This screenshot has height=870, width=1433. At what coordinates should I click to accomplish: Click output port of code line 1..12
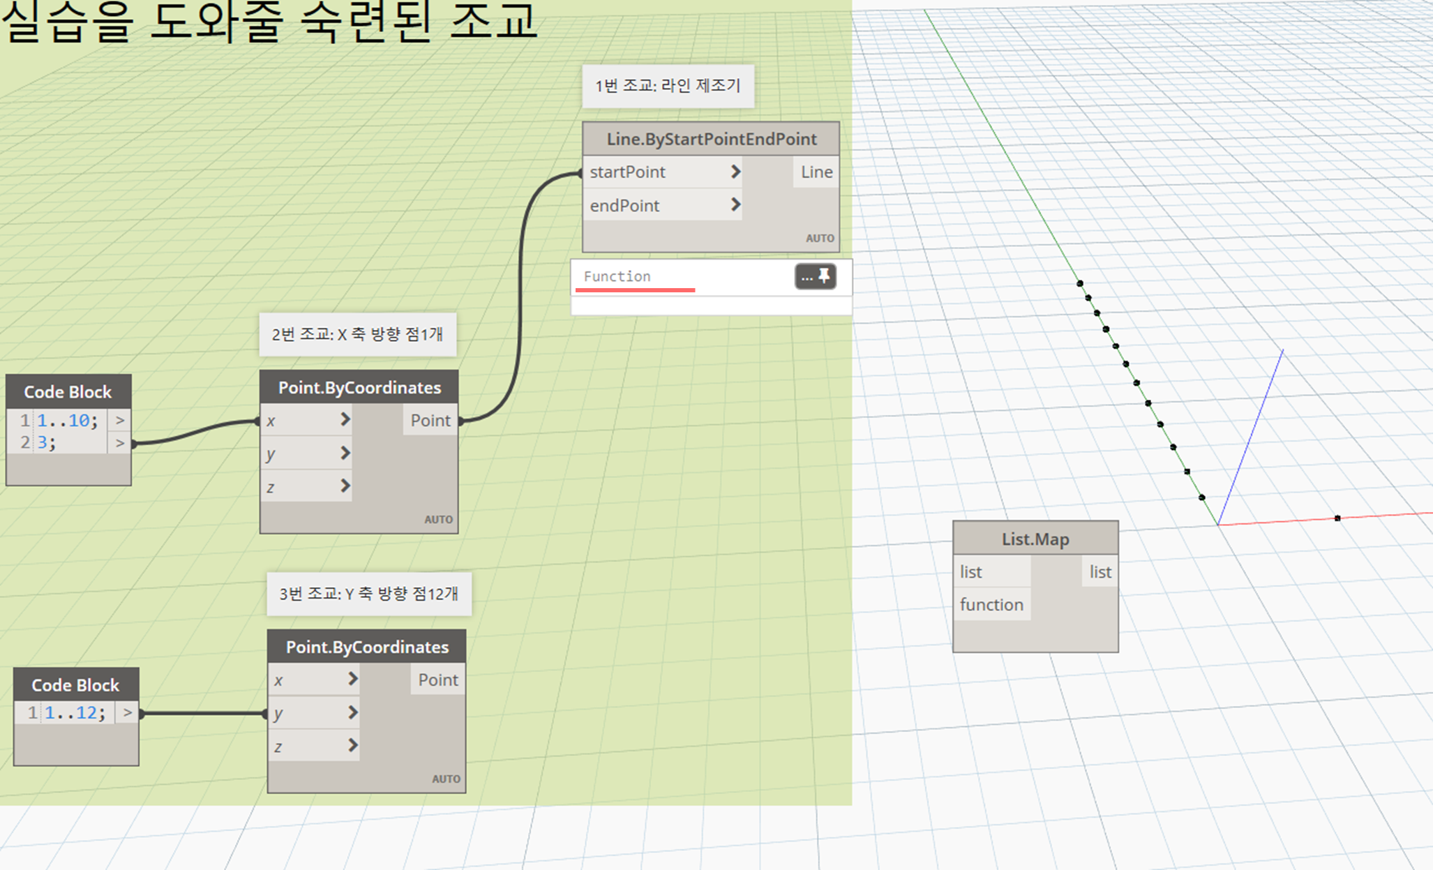pyautogui.click(x=127, y=713)
